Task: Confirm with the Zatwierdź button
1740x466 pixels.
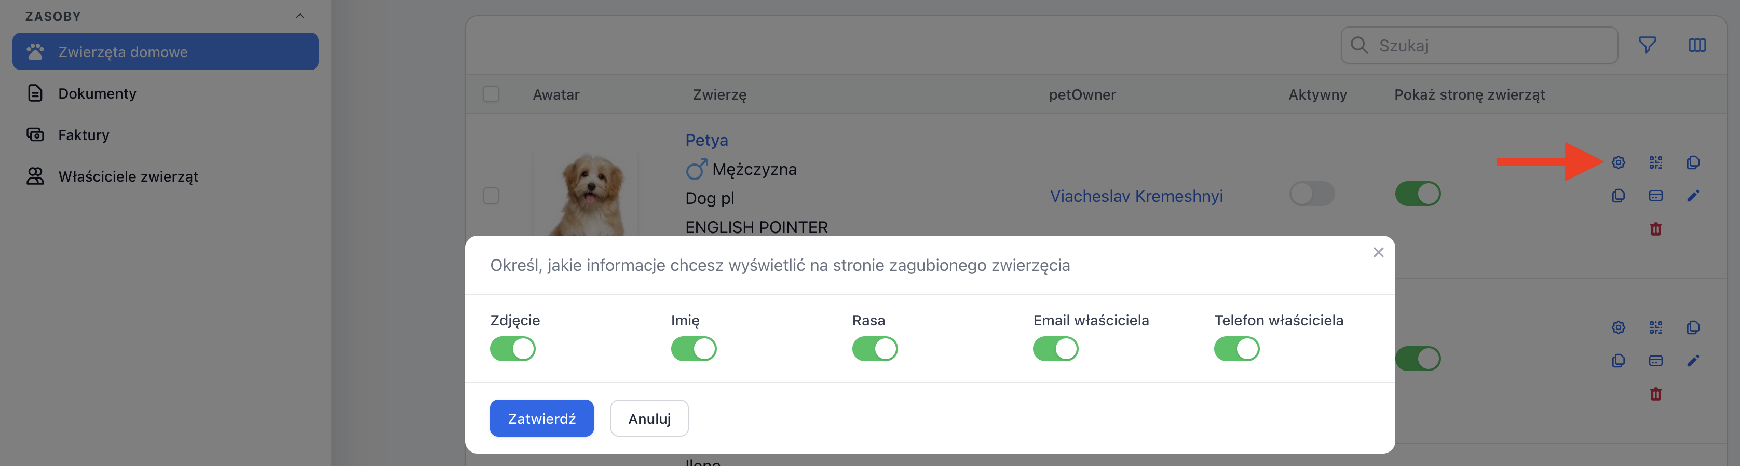Action: point(542,419)
